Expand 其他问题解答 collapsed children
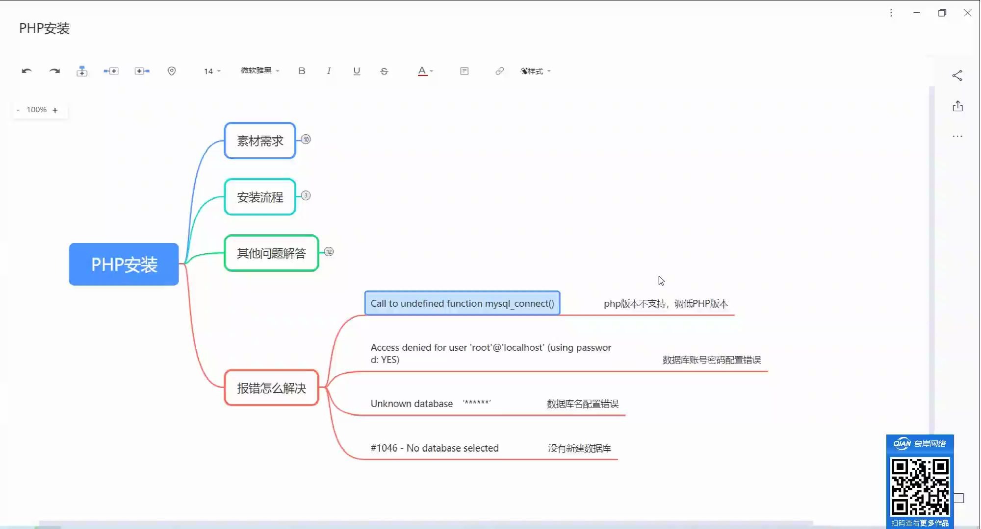Viewport: 981px width, 529px height. tap(329, 252)
